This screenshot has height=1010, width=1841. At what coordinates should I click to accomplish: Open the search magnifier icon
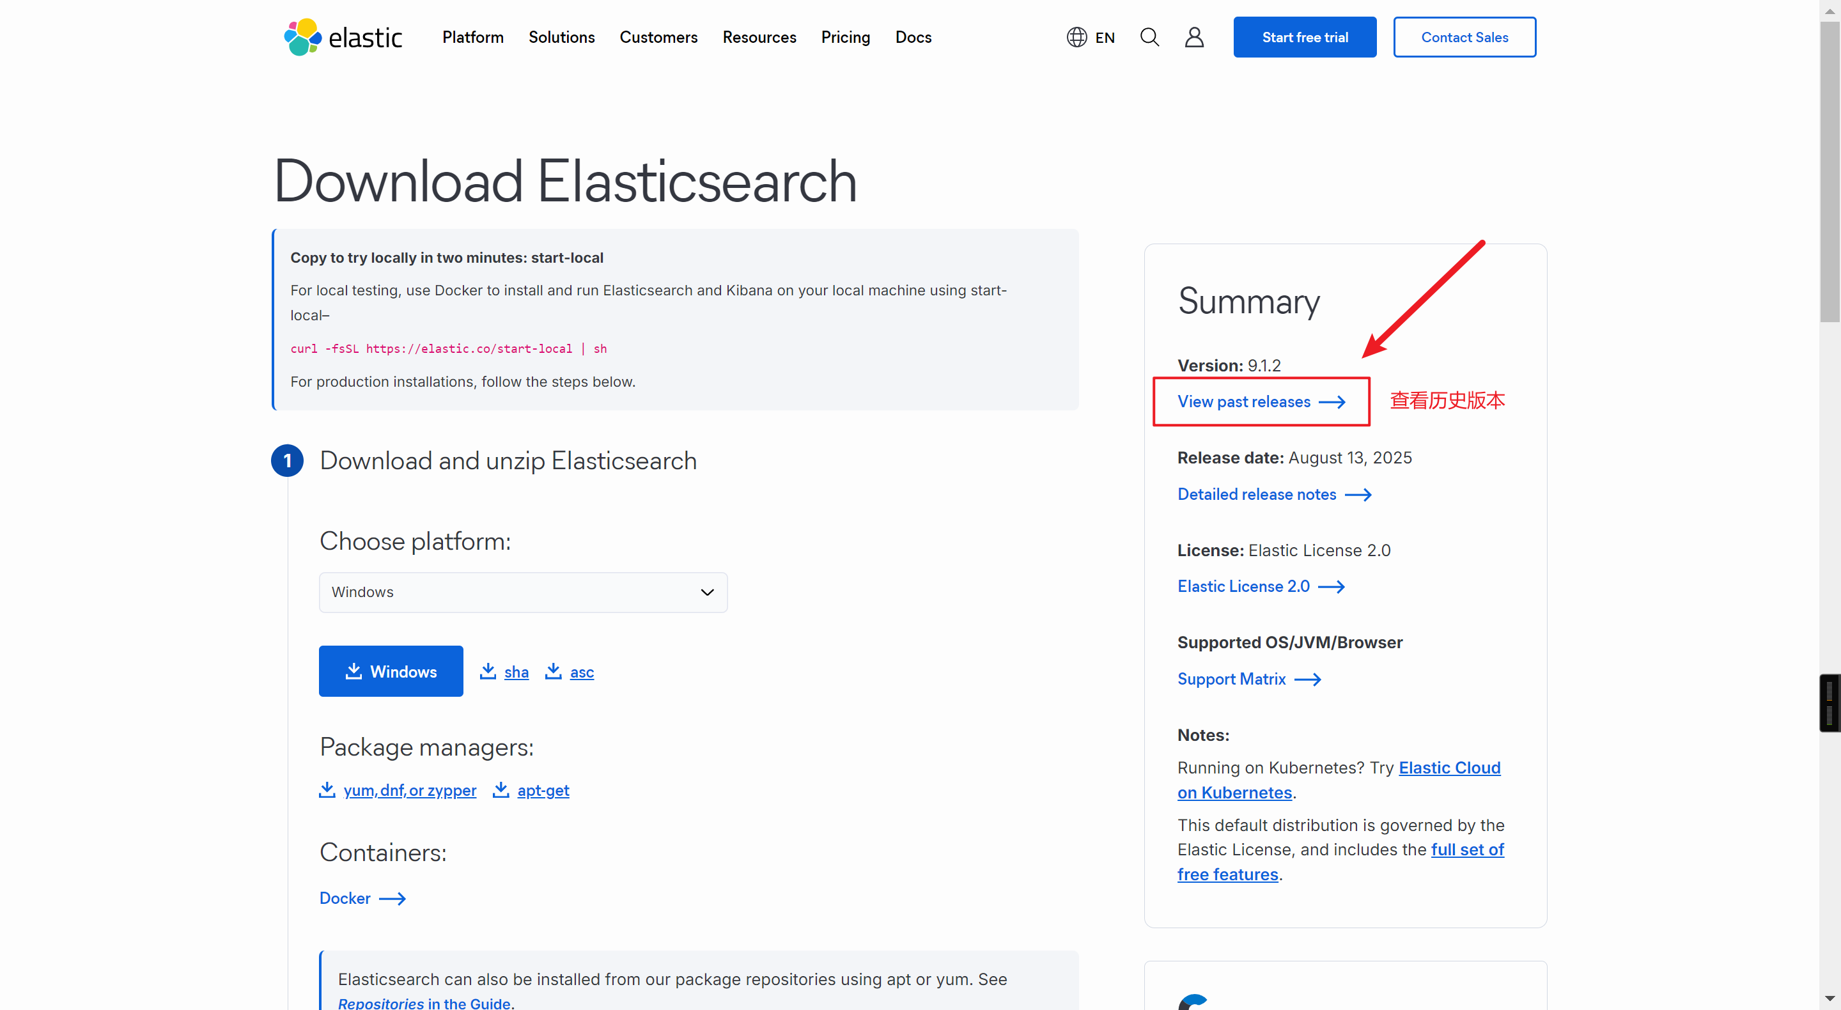coord(1149,37)
